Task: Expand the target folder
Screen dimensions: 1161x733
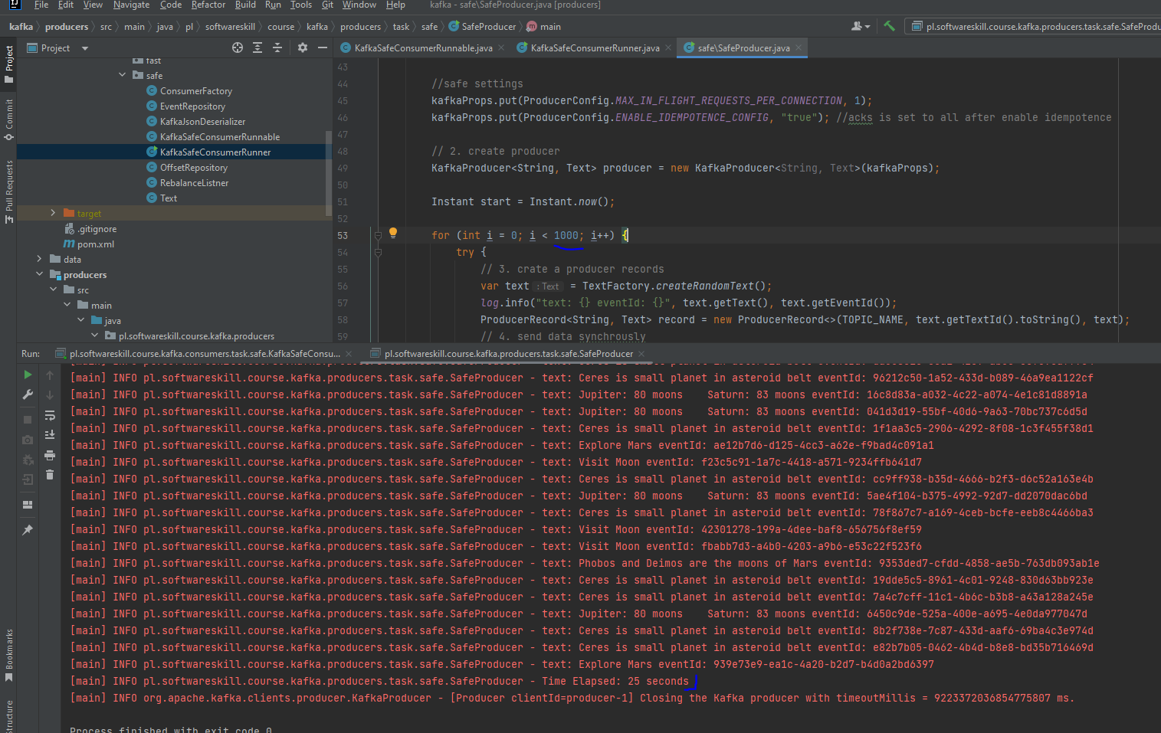Action: pos(52,213)
